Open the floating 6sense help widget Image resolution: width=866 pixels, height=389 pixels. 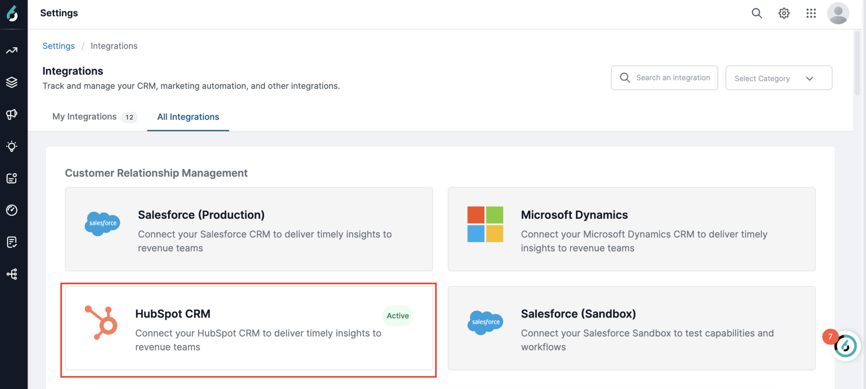846,347
